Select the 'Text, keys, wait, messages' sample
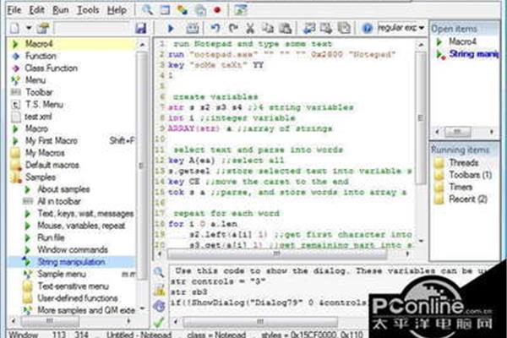Screen dimensions: 507x338 [x=85, y=214]
